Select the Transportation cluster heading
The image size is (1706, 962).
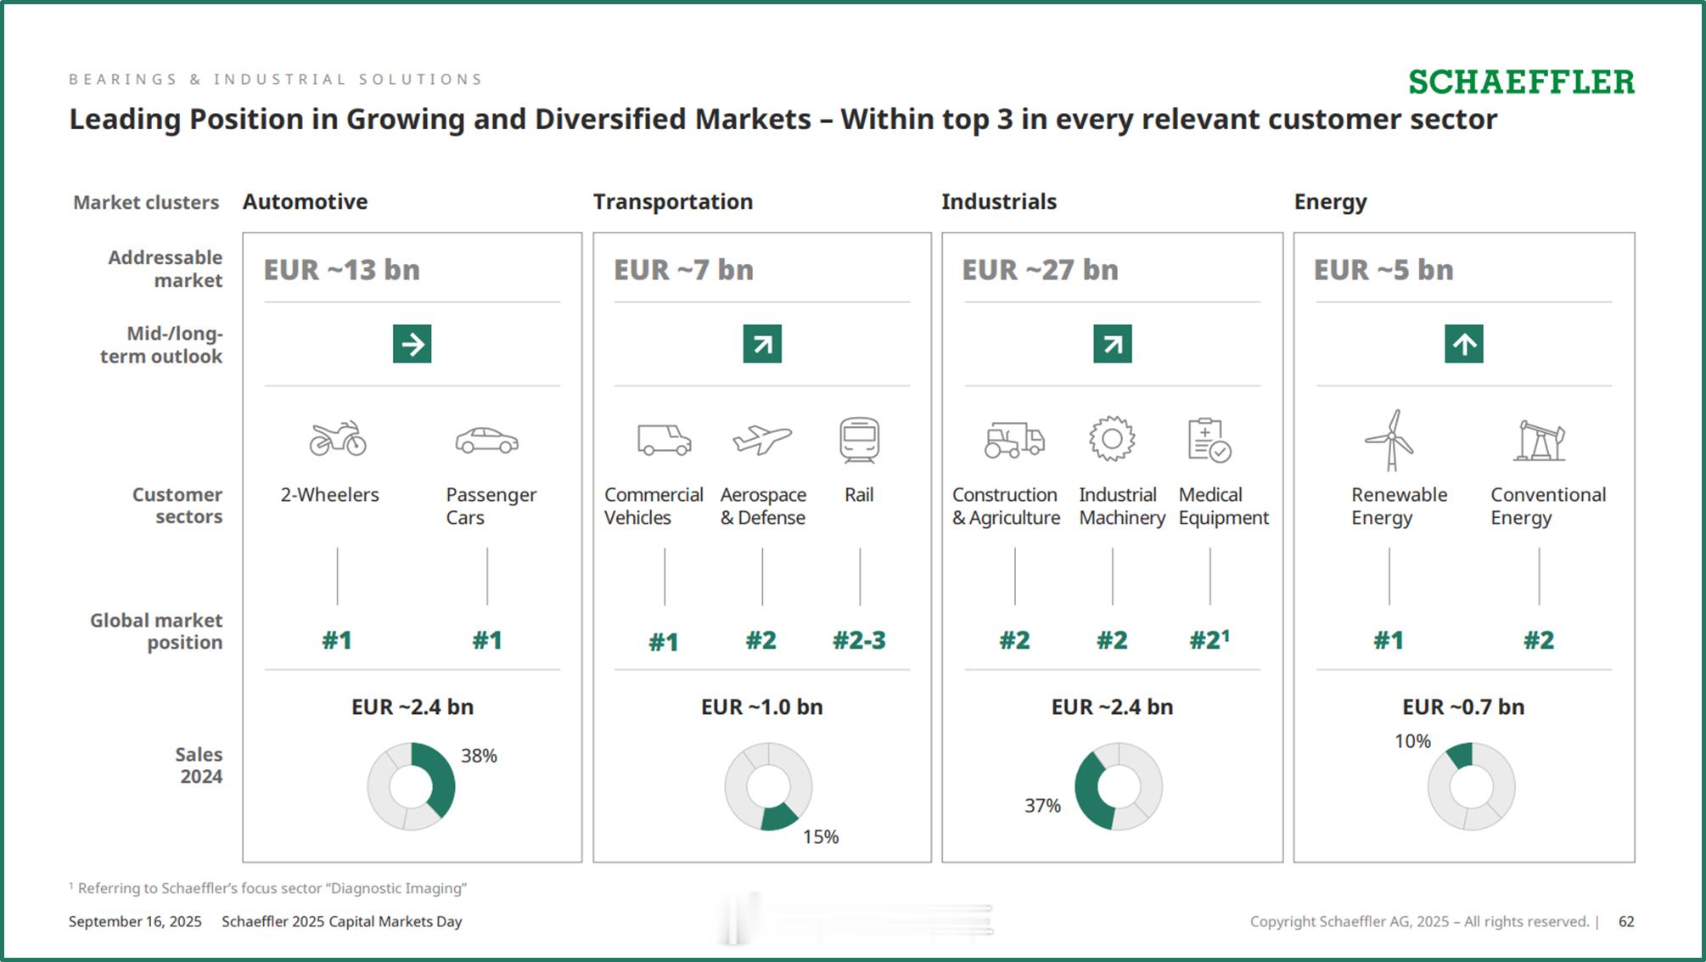pyautogui.click(x=672, y=202)
